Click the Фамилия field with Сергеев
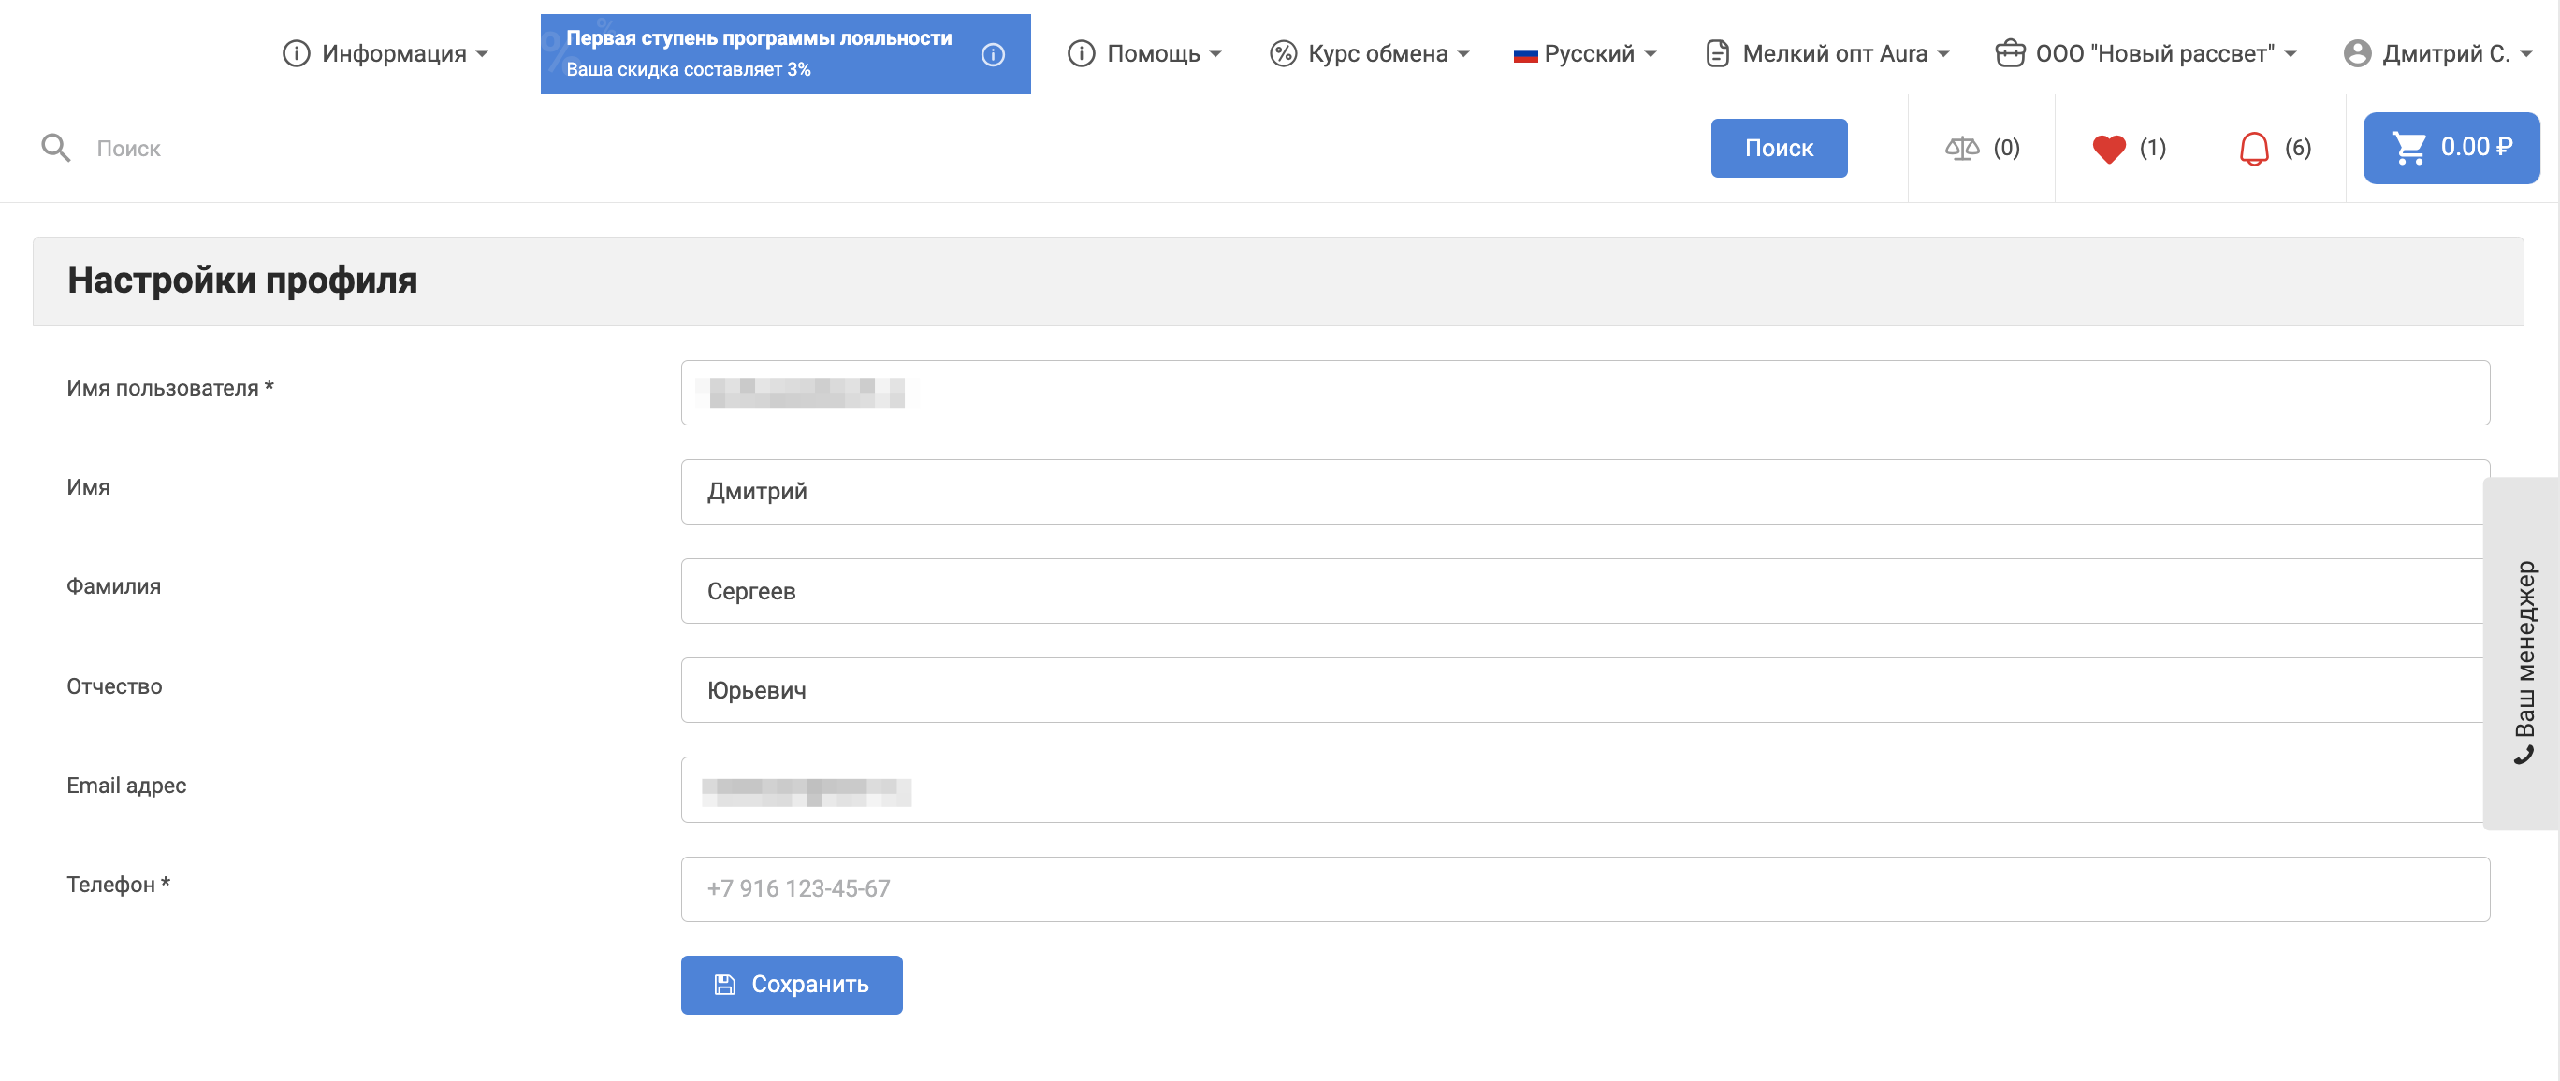The image size is (2560, 1081). coord(1584,590)
